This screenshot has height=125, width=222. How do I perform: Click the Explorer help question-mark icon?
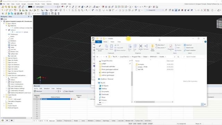point(205,42)
